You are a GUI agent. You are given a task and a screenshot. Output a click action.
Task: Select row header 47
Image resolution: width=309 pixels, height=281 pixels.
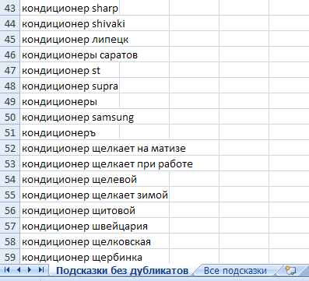pyautogui.click(x=10, y=71)
